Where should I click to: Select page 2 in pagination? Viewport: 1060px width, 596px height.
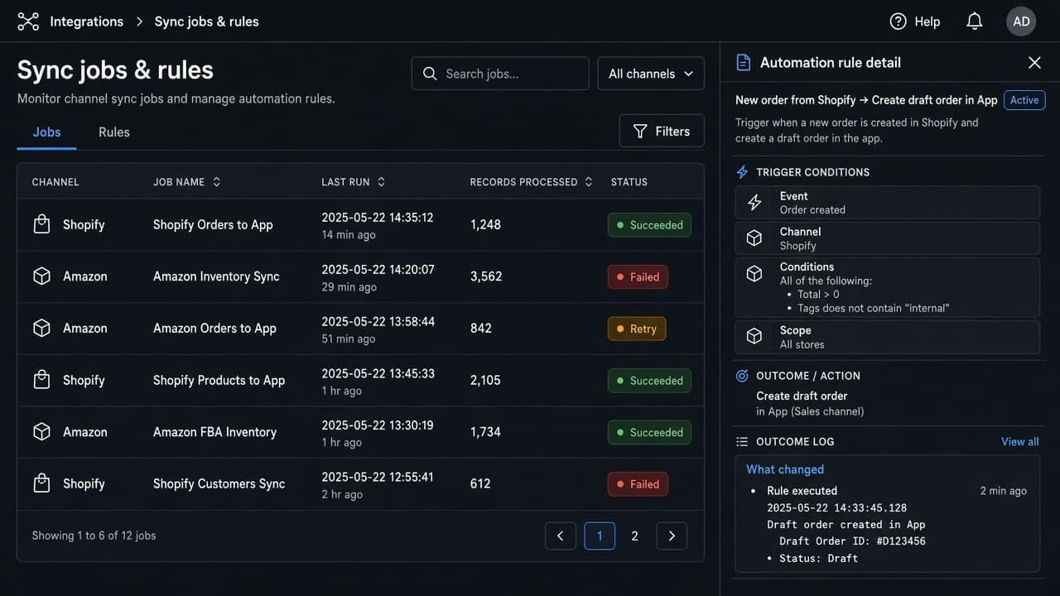(x=635, y=536)
